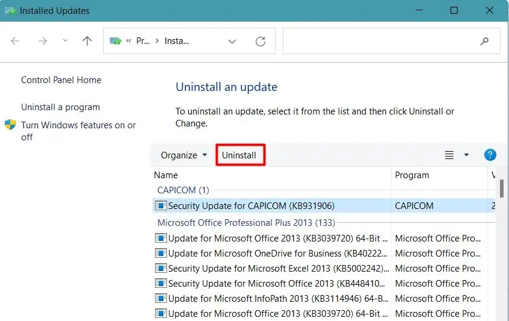The image size is (509, 321).
Task: Open help via the question mark icon
Action: click(x=490, y=155)
